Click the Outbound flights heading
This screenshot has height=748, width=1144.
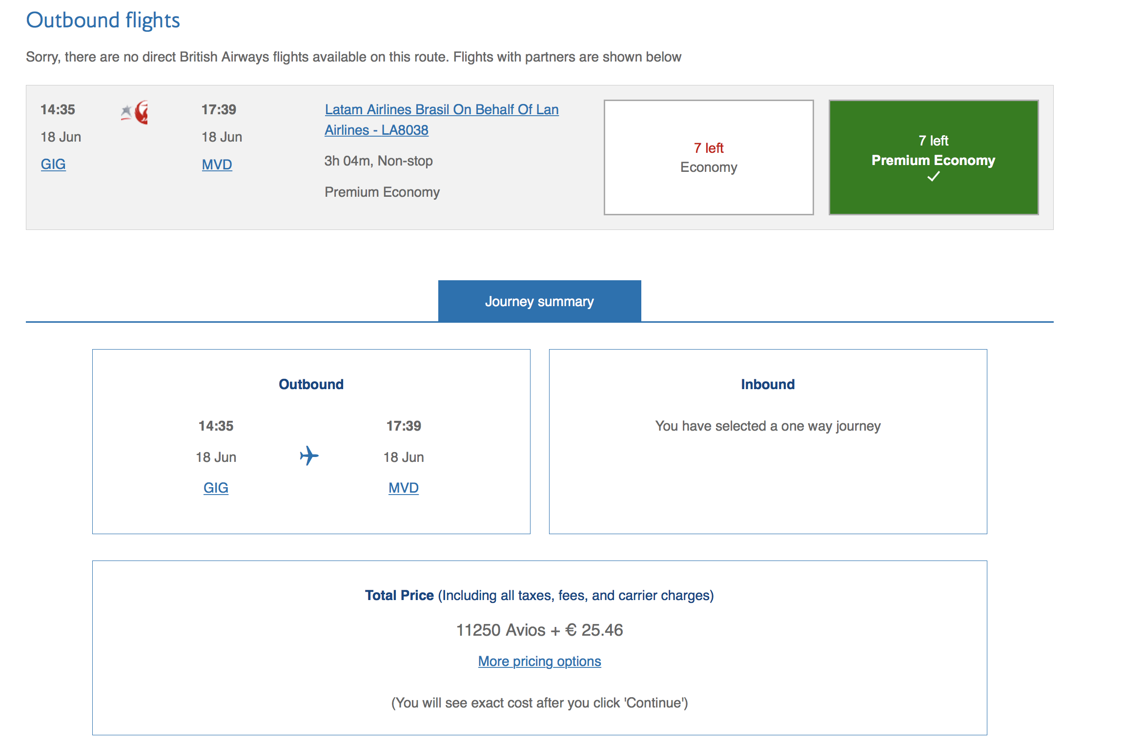[x=103, y=21]
